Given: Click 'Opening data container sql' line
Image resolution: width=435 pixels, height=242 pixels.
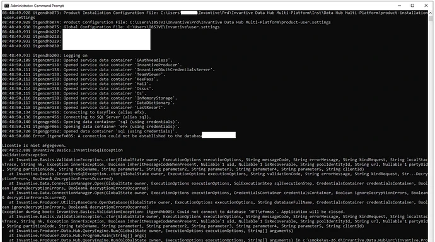Looking at the screenshot, I should point(91,122).
